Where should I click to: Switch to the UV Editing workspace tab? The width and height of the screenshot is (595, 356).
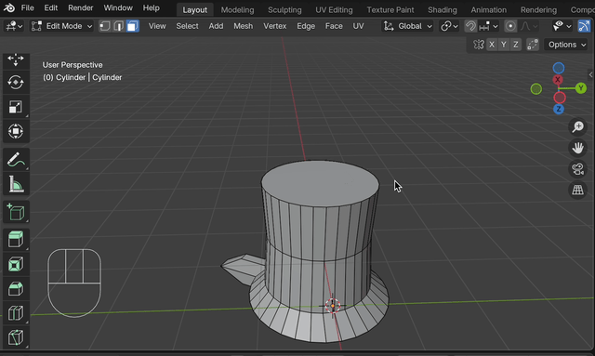click(x=334, y=10)
